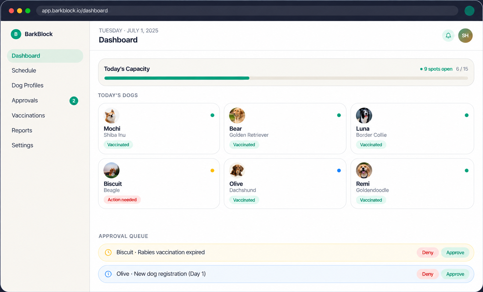Click the 6 / 15 capacity count

[x=462, y=69]
